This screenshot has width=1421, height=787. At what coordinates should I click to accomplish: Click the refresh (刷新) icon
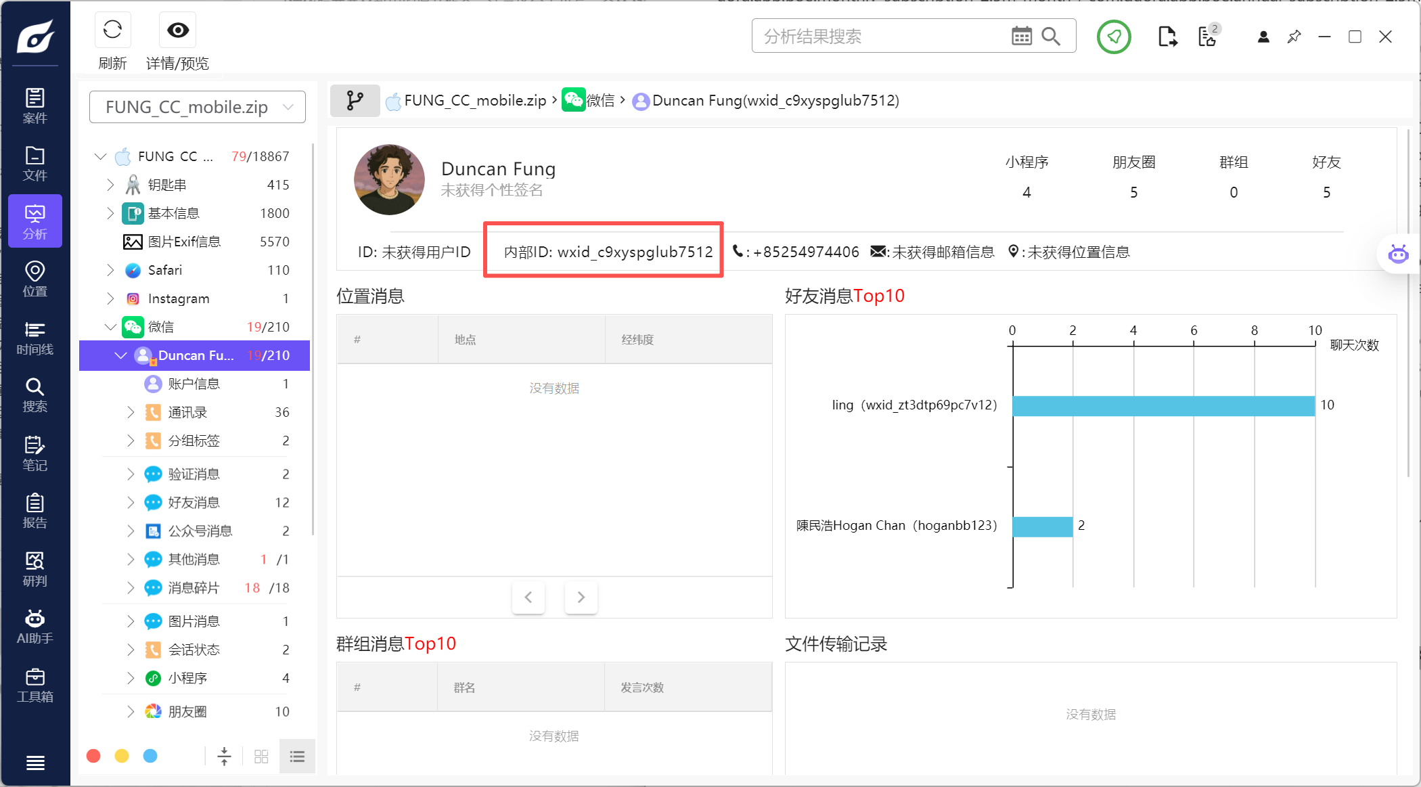(112, 30)
